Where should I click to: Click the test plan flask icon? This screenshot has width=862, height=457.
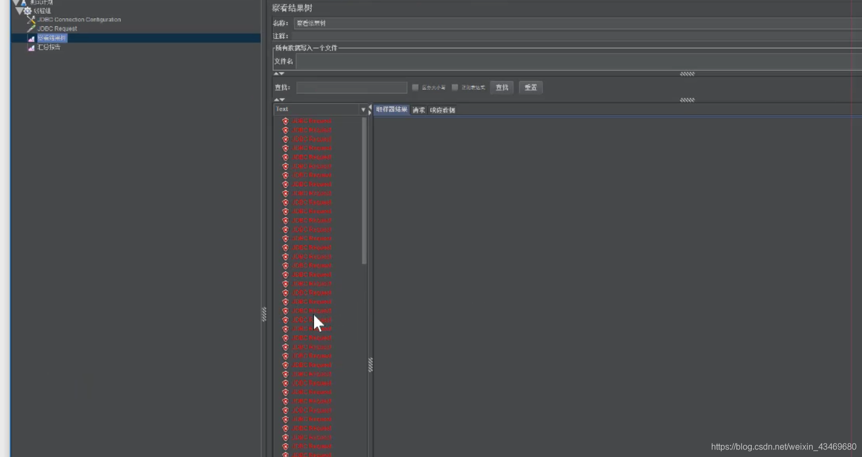pyautogui.click(x=24, y=2)
